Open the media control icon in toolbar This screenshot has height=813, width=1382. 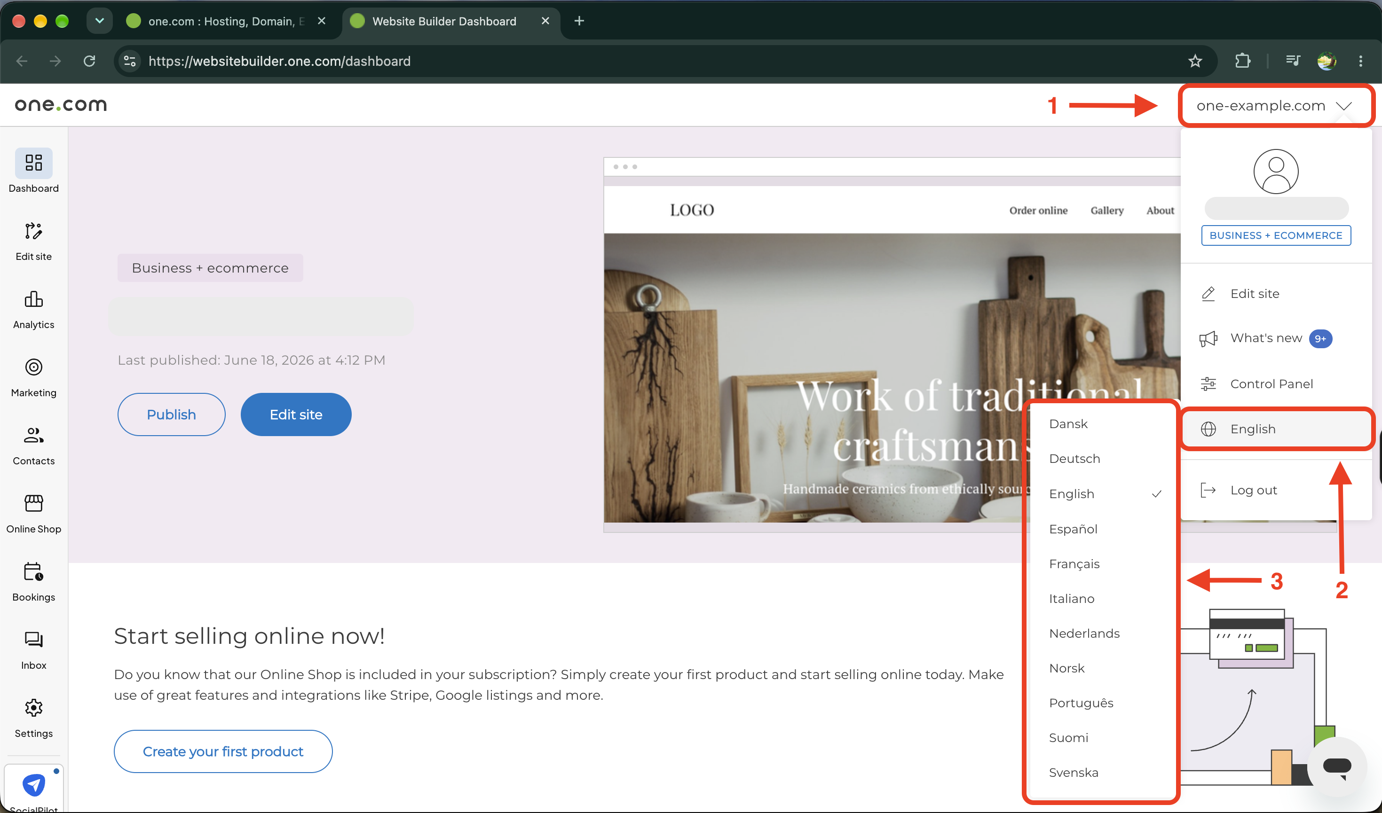(1293, 61)
